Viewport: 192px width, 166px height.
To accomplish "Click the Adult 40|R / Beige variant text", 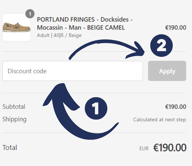I will tap(59, 35).
